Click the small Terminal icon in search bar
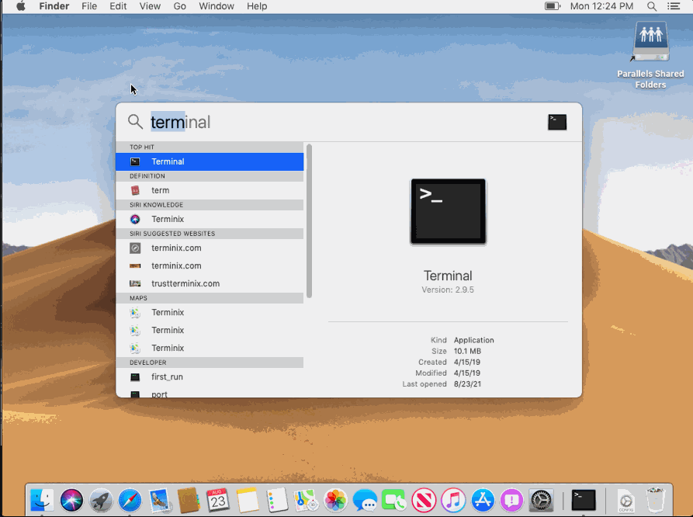Image resolution: width=693 pixels, height=517 pixels. point(557,122)
